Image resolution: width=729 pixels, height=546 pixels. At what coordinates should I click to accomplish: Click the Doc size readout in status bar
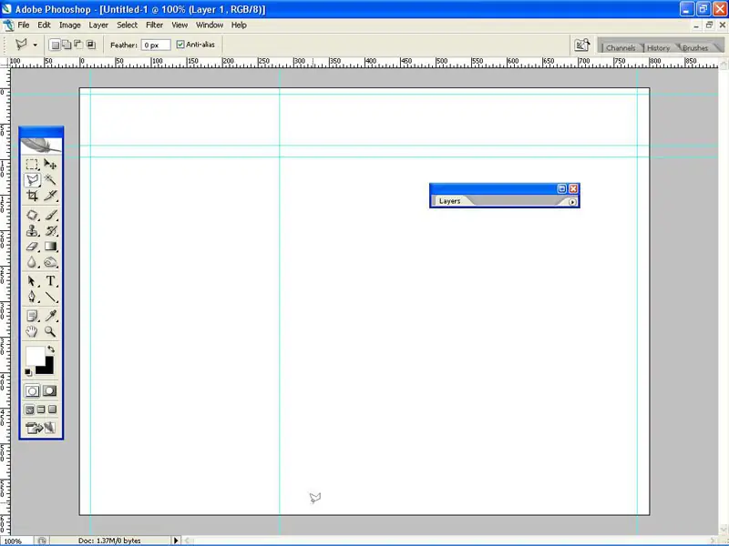[x=109, y=541]
